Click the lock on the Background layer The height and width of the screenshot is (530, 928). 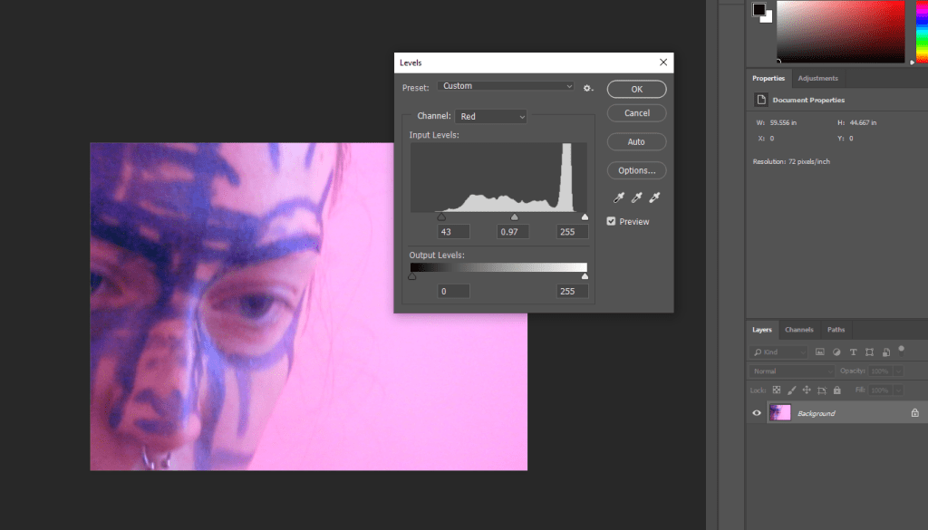click(x=914, y=413)
